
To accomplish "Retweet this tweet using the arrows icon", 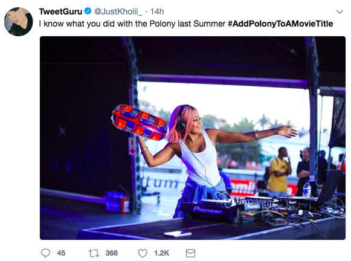I will point(94,253).
